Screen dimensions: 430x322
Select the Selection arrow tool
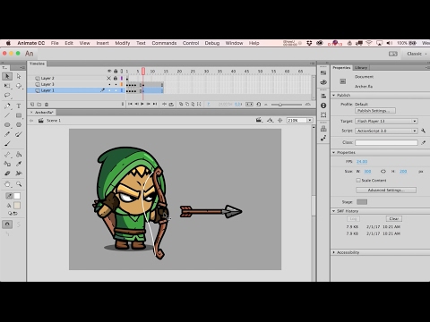pos(7,76)
